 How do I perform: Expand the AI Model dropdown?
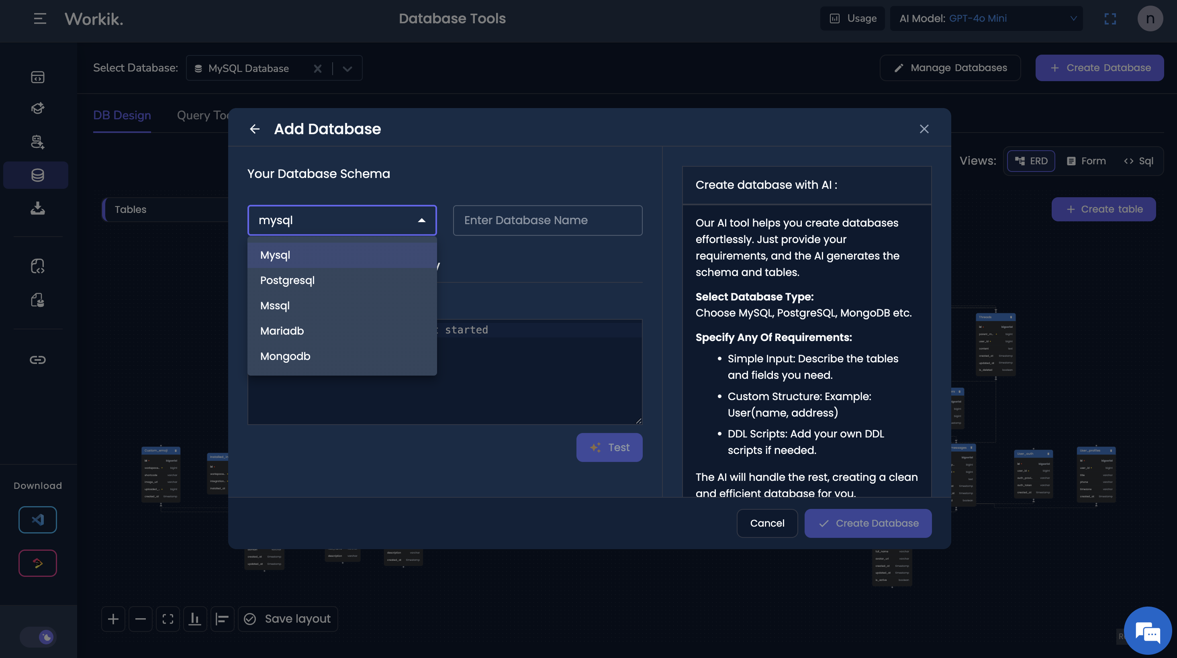click(x=986, y=18)
